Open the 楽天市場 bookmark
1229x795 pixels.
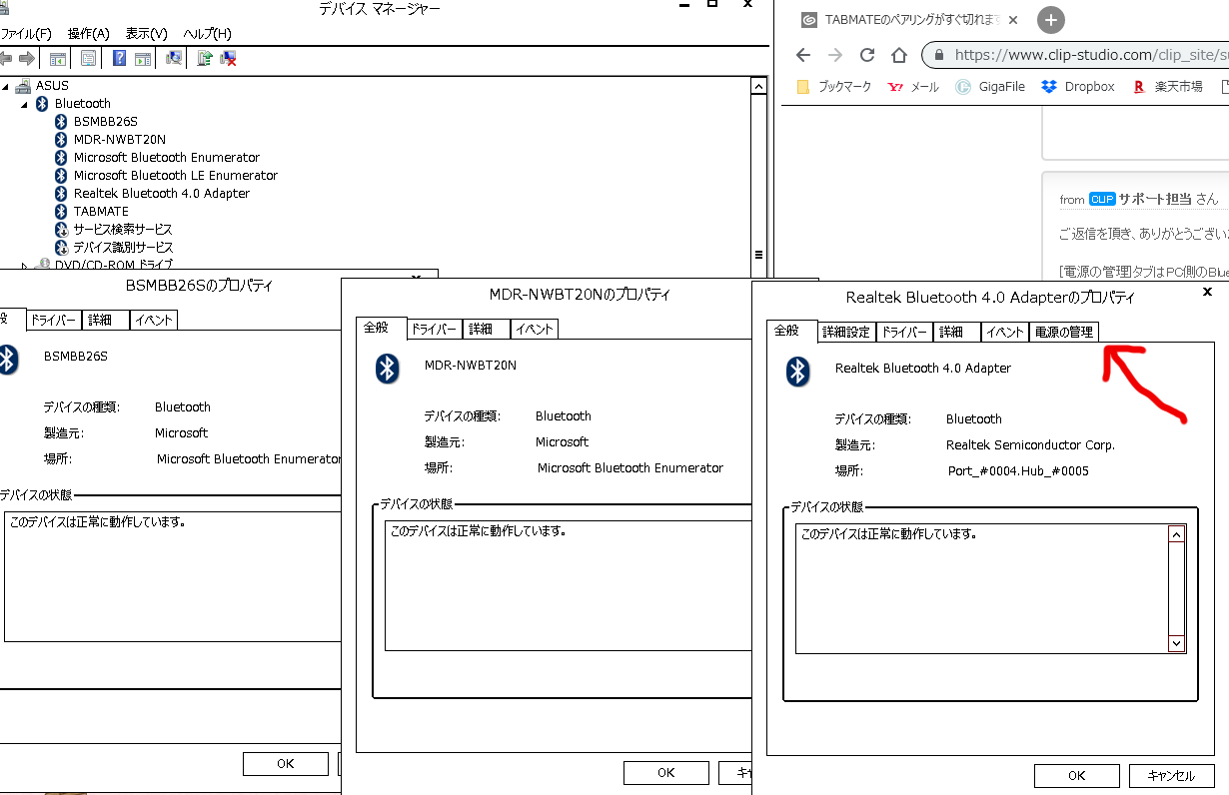(1167, 87)
